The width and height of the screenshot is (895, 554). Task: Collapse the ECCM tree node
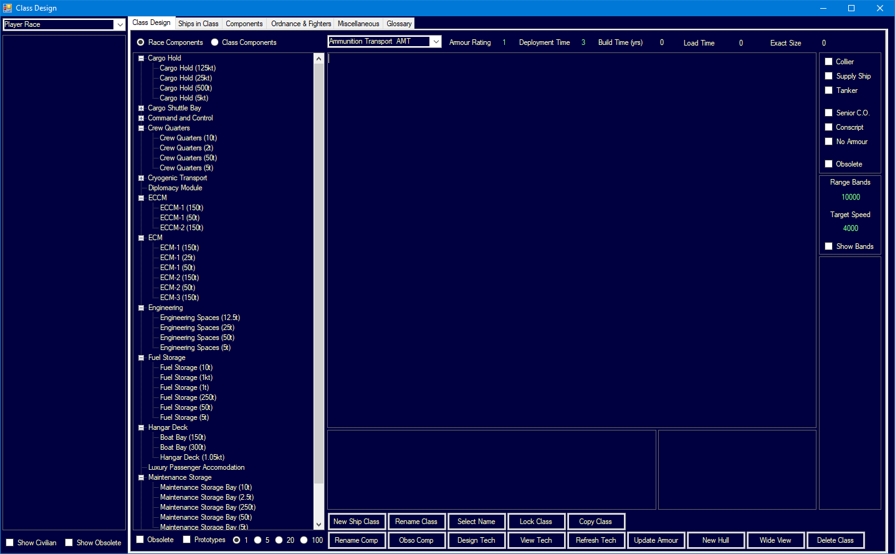tap(141, 198)
